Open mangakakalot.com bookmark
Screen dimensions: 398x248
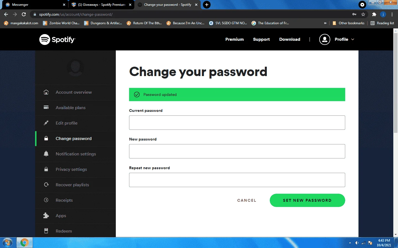[21, 23]
